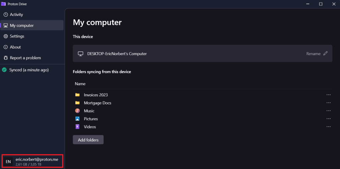The height and width of the screenshot is (169, 340).
Task: Click the My computer page title
Action: tap(97, 22)
